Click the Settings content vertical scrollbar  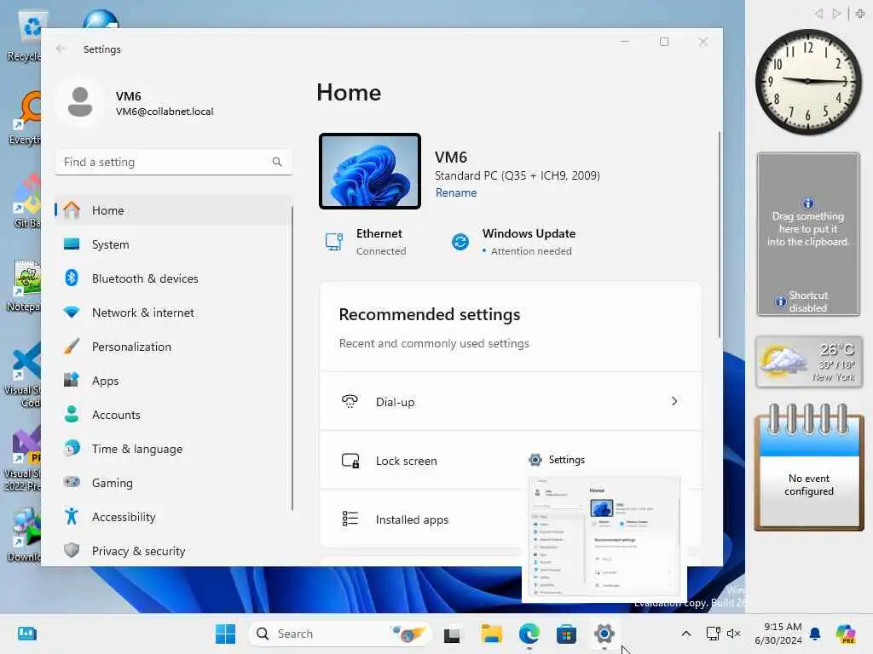coord(720,233)
